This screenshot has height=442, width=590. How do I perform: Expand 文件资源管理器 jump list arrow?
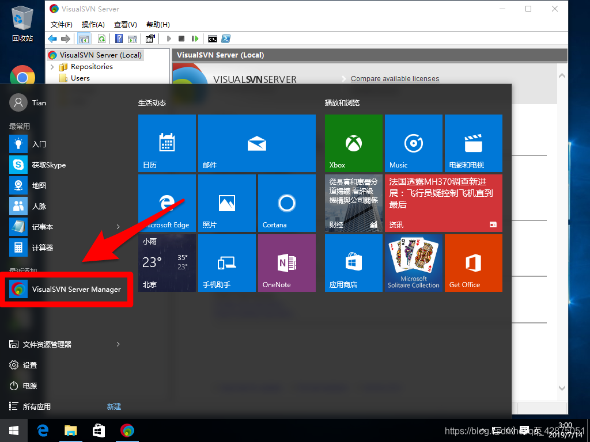[118, 344]
